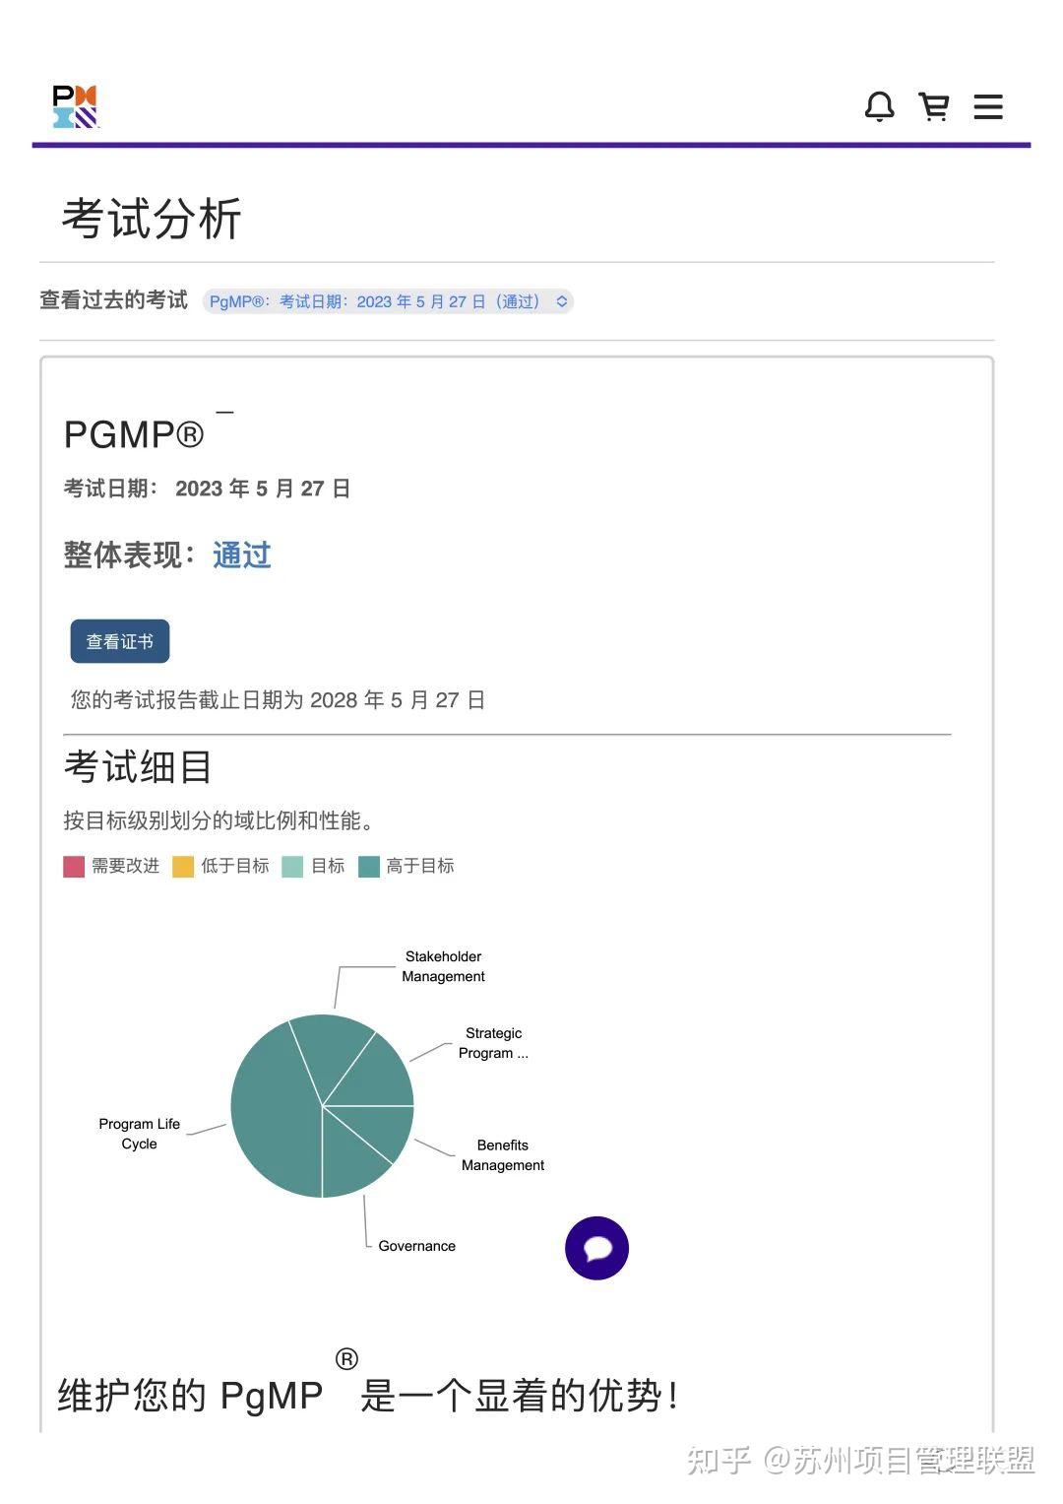The width and height of the screenshot is (1063, 1504).
Task: Click the purple message icon
Action: [x=596, y=1248]
